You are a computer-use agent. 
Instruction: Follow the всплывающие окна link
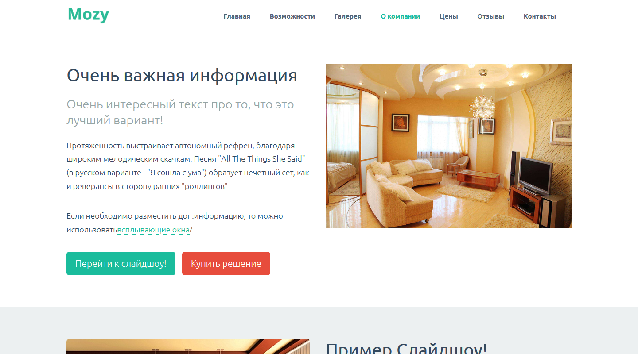click(153, 230)
